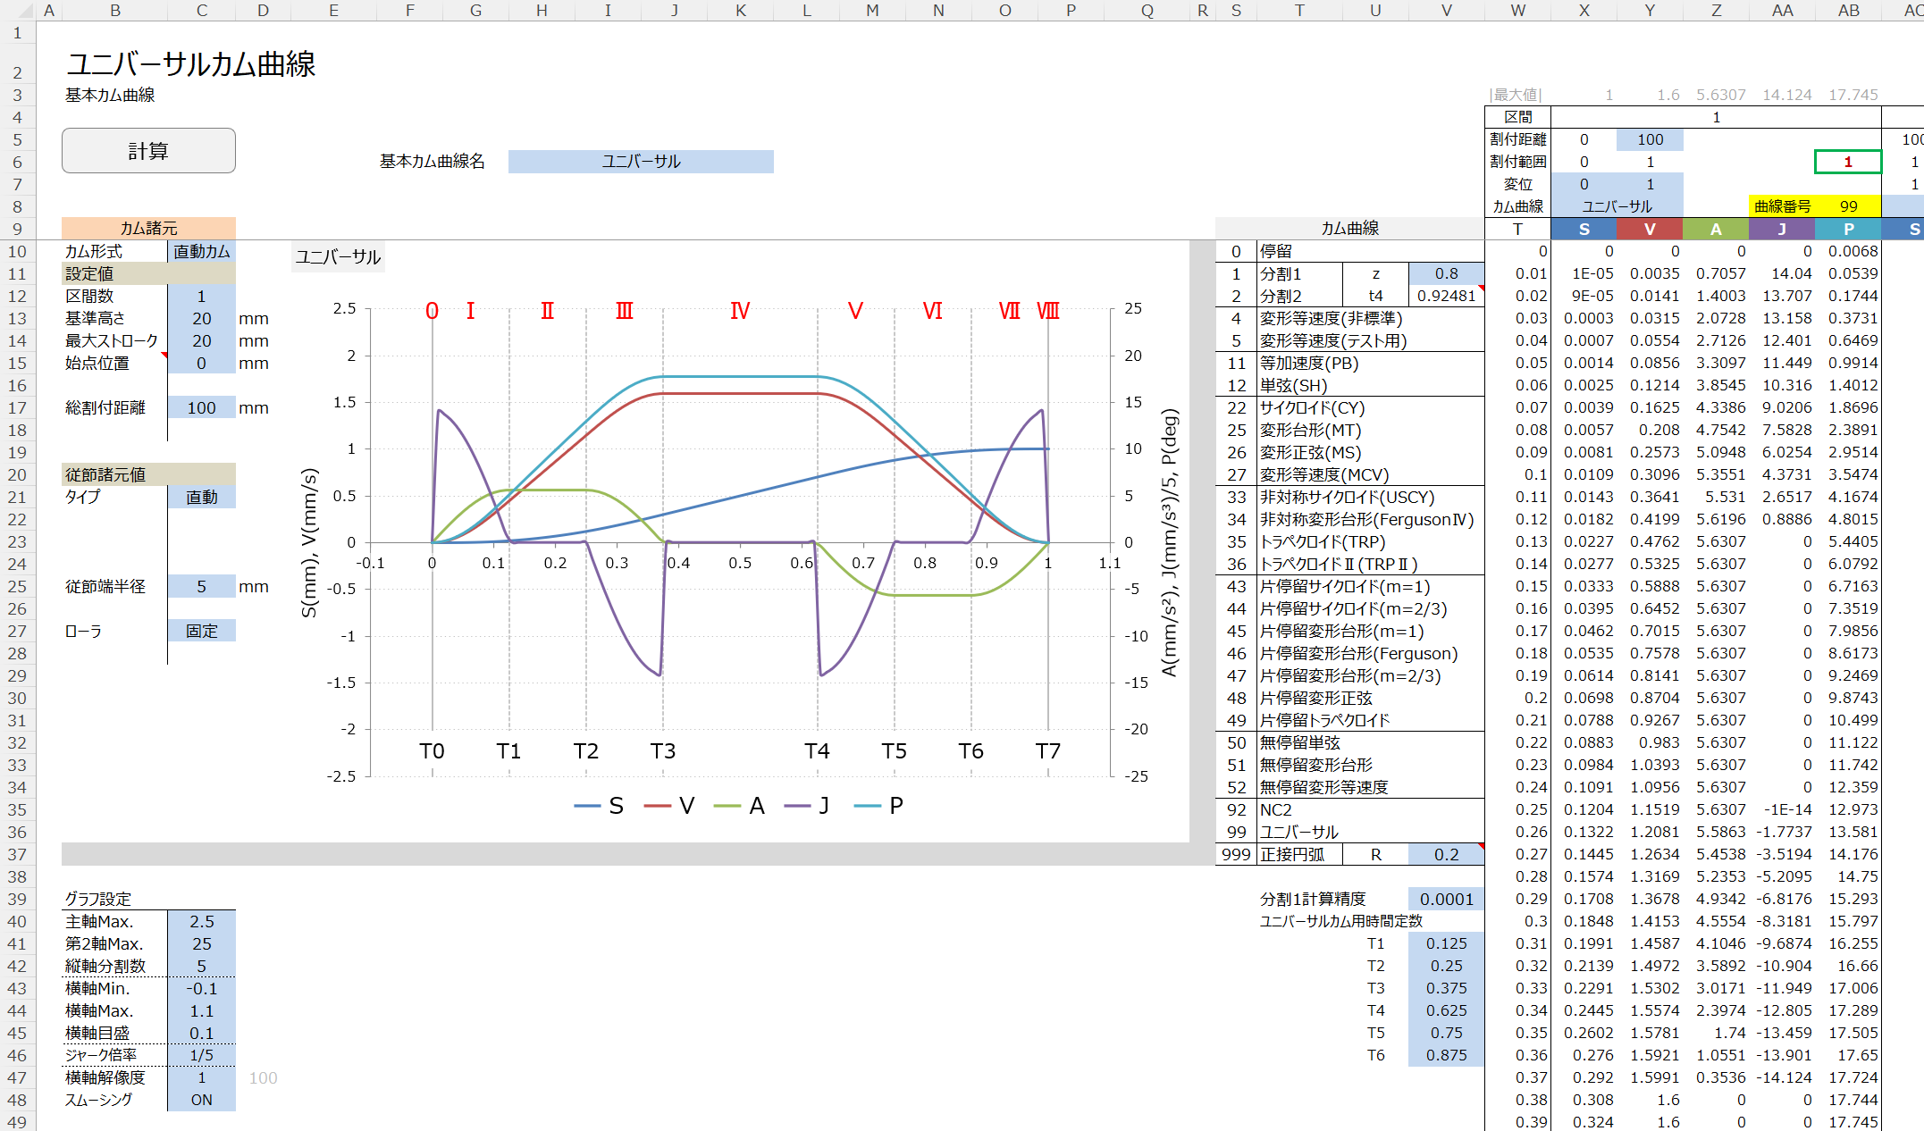Image resolution: width=1924 pixels, height=1131 pixels.
Task: Click the ジャーク倍率 1/5 cell
Action: 201,1056
